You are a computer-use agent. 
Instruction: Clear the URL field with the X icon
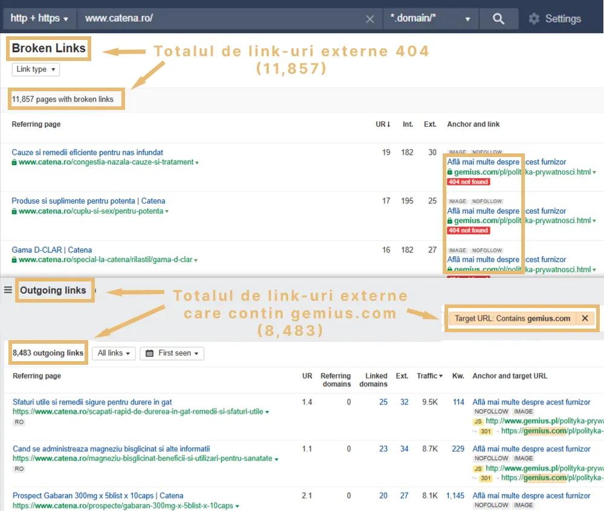pos(370,19)
